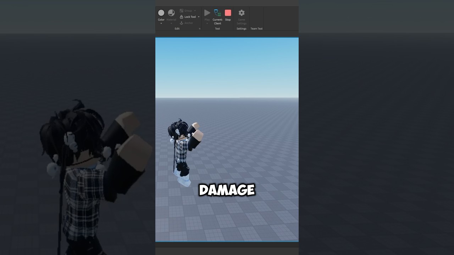The image size is (454, 255).
Task: Click the Play triangle button
Action: [x=207, y=13]
